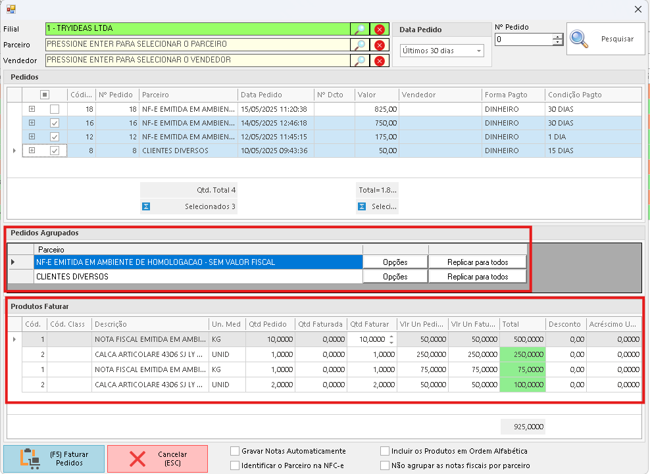Expand the row of order 12

(32, 136)
